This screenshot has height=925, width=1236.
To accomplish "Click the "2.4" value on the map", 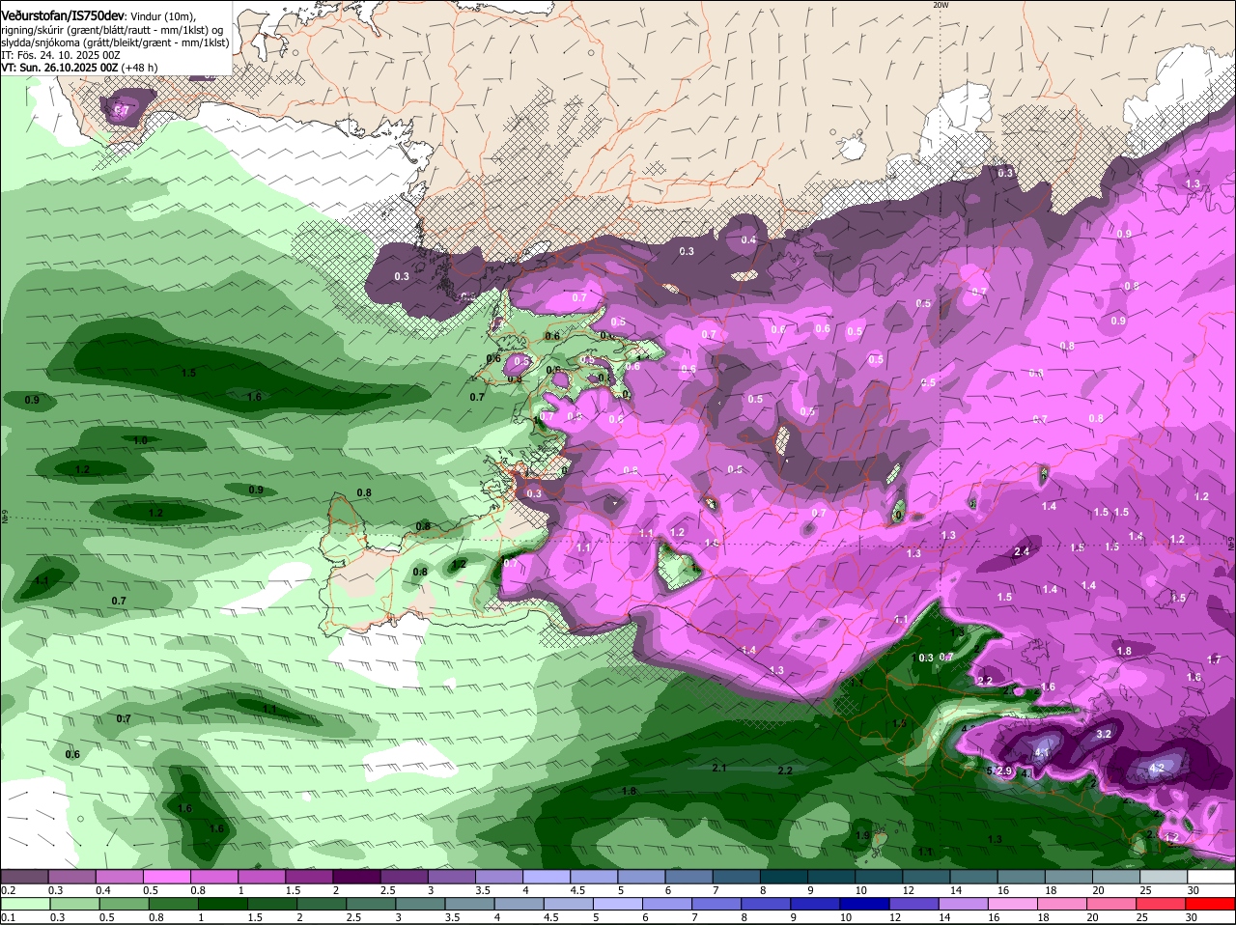I will point(1022,551).
